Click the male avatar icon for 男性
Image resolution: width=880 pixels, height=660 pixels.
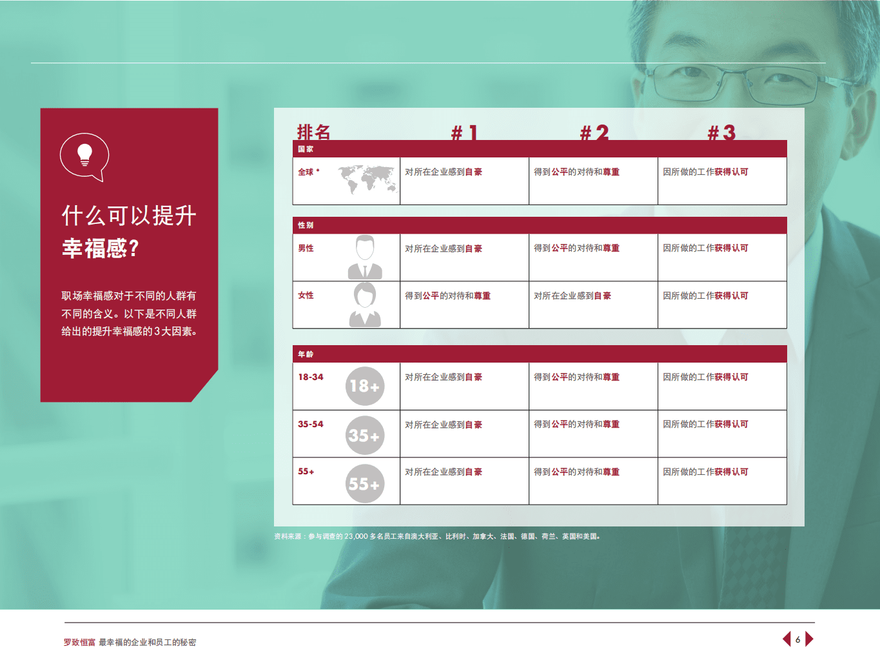tap(365, 255)
